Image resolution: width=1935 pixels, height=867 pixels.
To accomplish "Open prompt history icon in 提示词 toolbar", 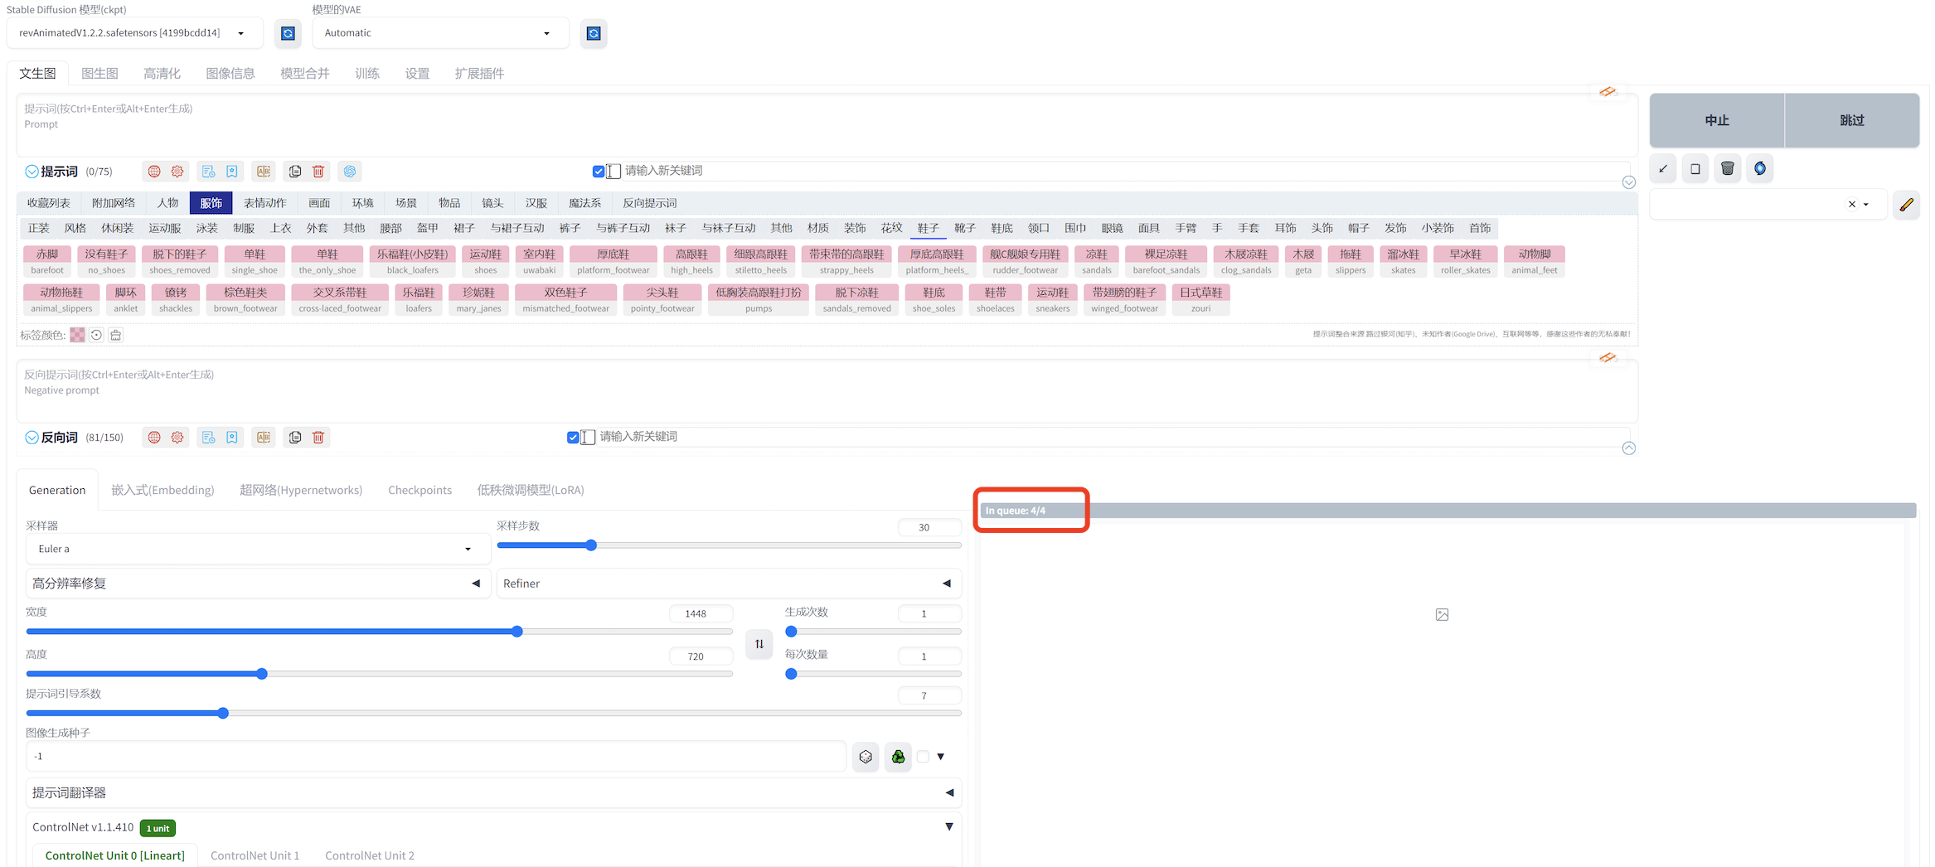I will tap(209, 172).
